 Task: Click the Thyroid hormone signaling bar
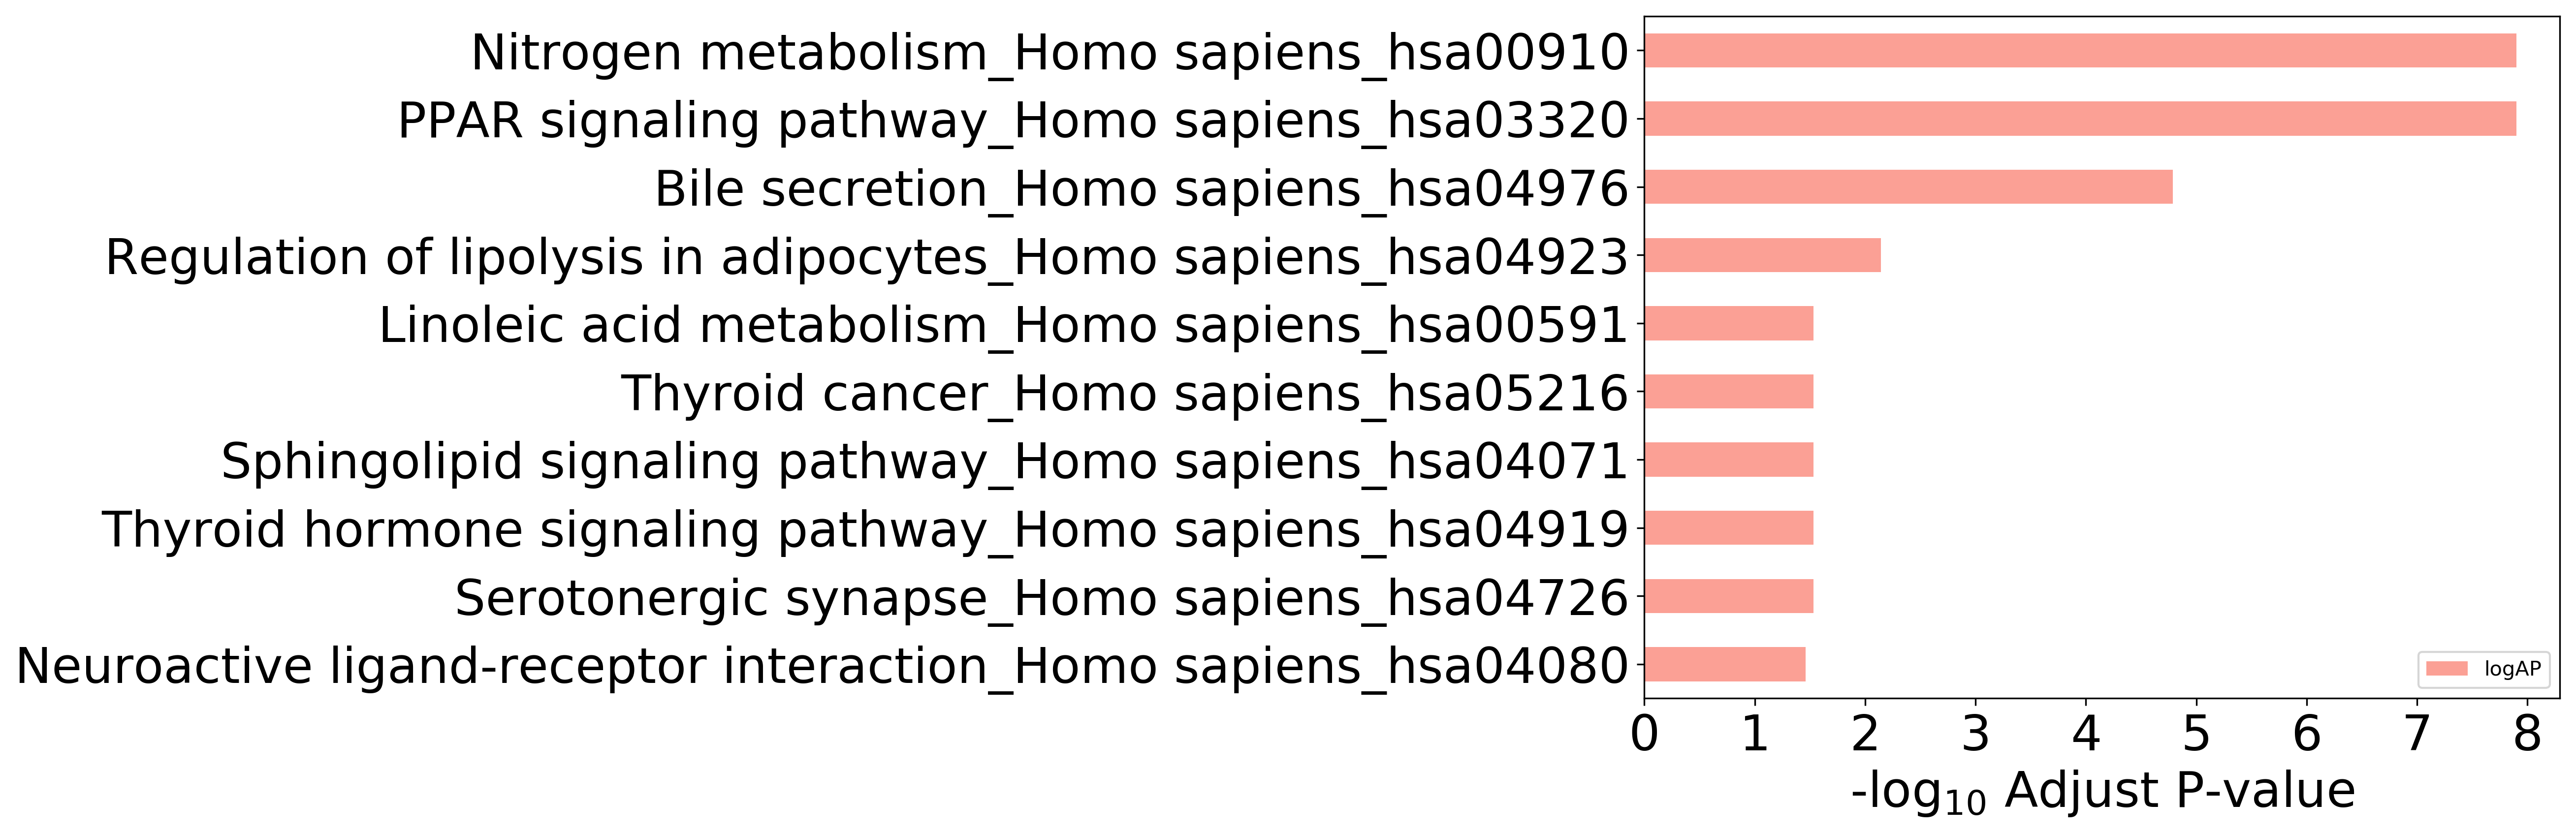click(x=1729, y=528)
